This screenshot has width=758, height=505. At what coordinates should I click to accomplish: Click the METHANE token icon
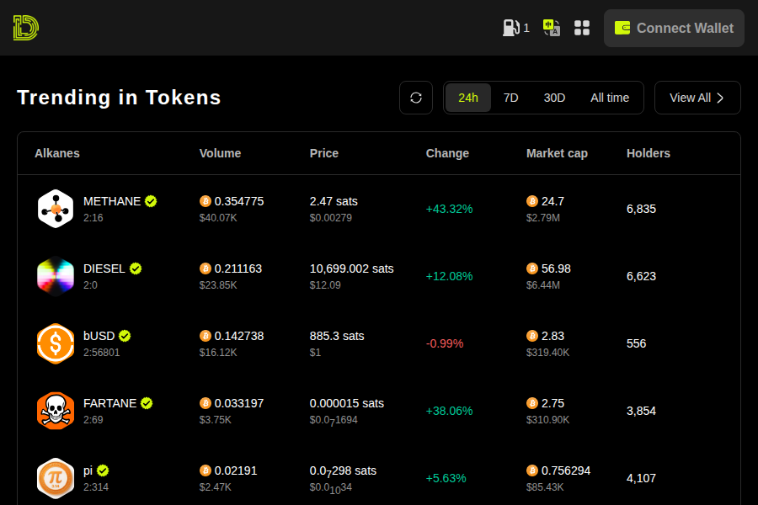pyautogui.click(x=56, y=209)
